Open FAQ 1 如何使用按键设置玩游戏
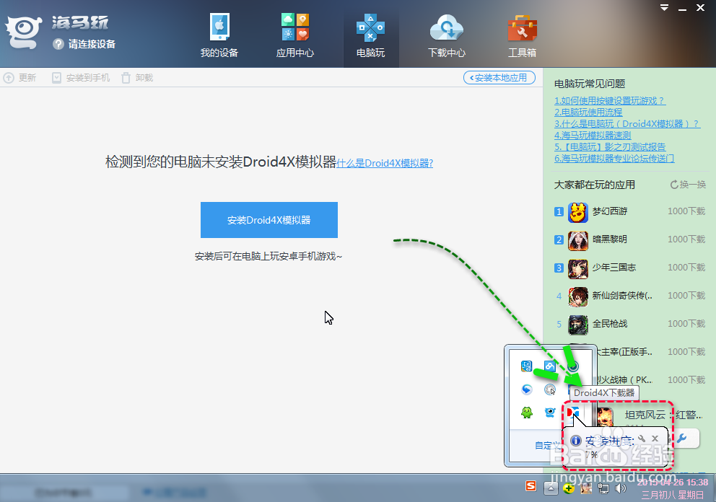Screen dimensions: 716x502 (610, 101)
